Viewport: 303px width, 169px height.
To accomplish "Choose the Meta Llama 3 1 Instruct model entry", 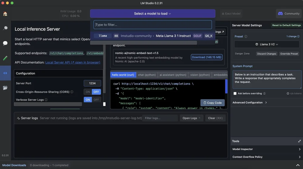I will [x=153, y=36].
